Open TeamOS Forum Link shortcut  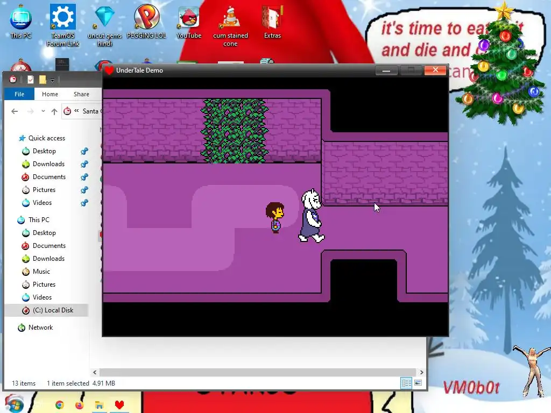[x=63, y=25]
